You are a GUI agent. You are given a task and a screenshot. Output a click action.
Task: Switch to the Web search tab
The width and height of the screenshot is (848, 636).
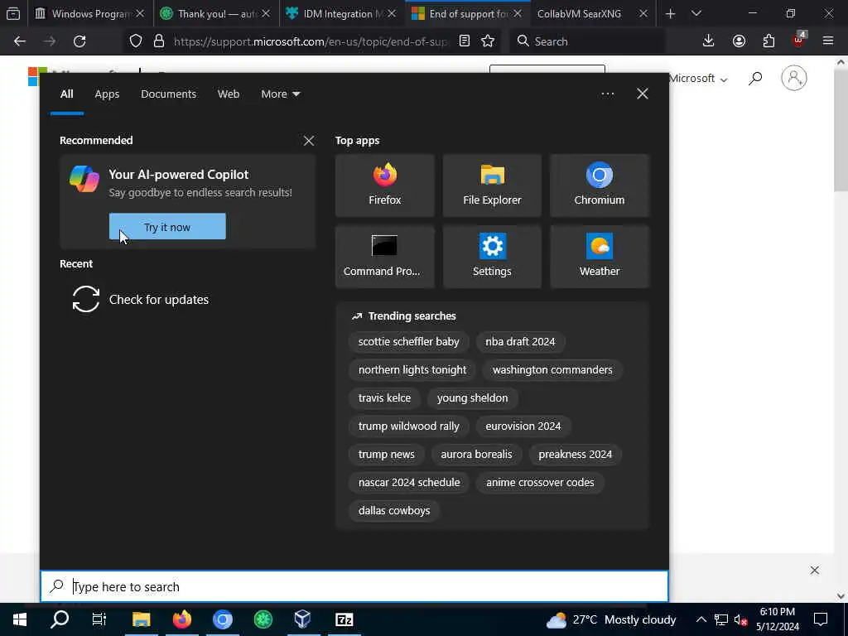(x=229, y=94)
